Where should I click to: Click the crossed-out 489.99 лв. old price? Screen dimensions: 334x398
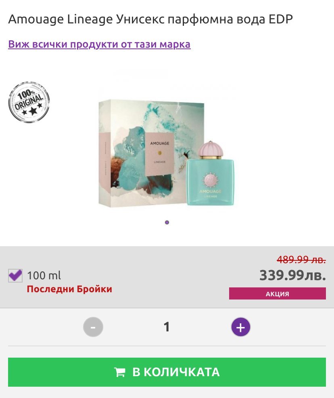[x=301, y=260]
